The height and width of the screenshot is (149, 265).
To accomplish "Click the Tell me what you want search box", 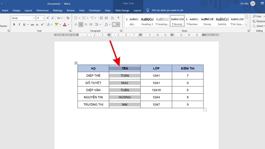I will (167, 10).
